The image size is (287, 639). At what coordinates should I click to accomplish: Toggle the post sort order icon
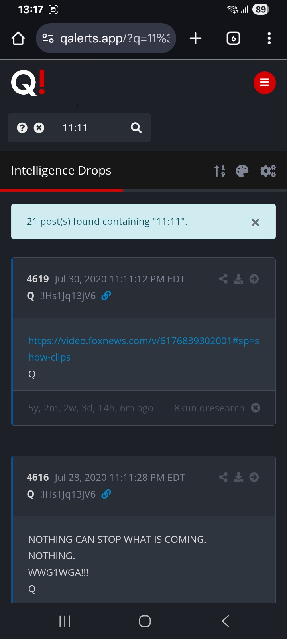(x=220, y=171)
